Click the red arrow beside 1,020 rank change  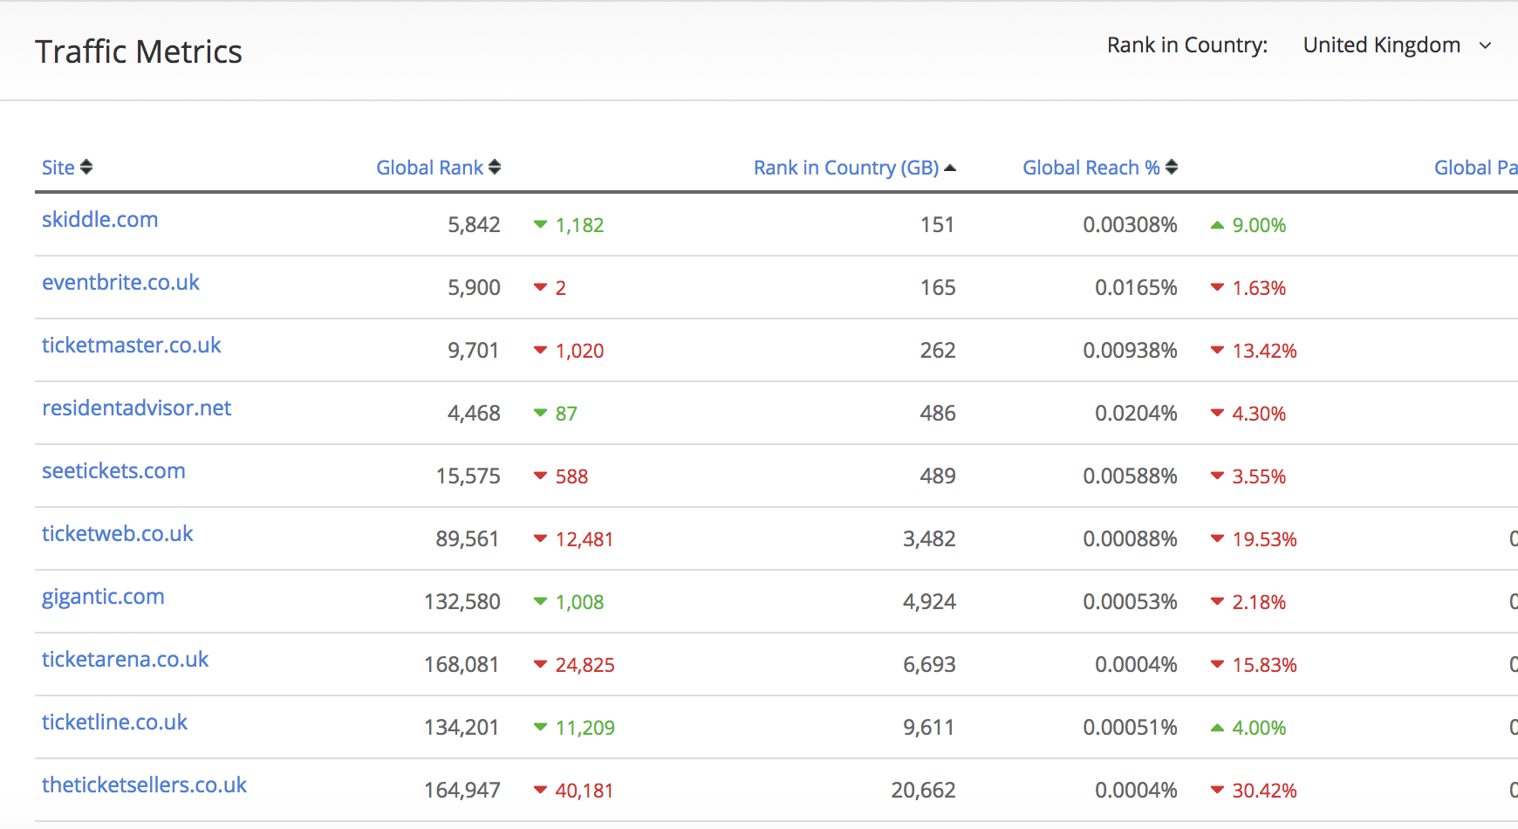(x=540, y=351)
